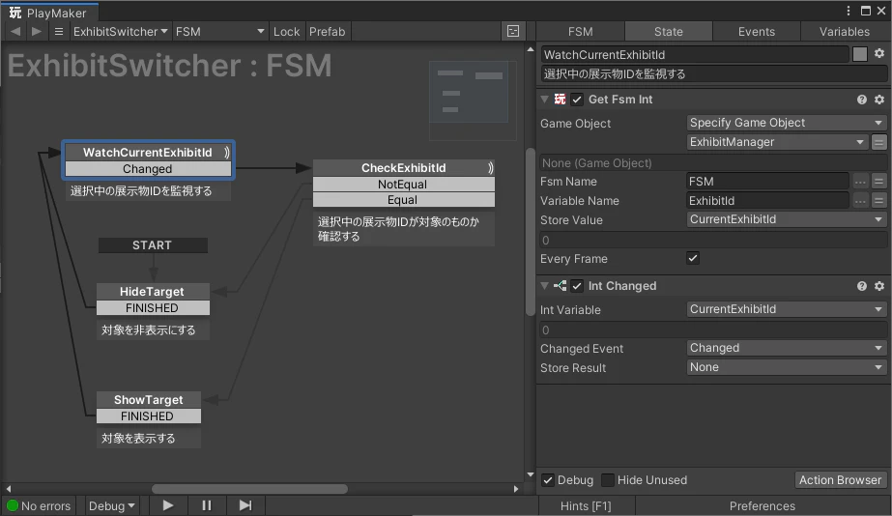Uncheck the Every Frame checkbox

[x=693, y=258]
